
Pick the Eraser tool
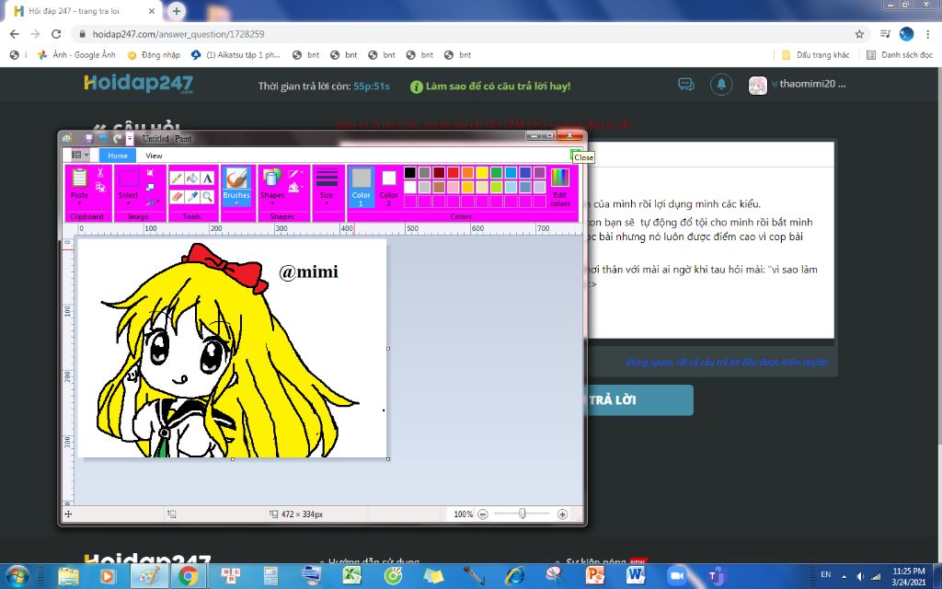pyautogui.click(x=177, y=196)
